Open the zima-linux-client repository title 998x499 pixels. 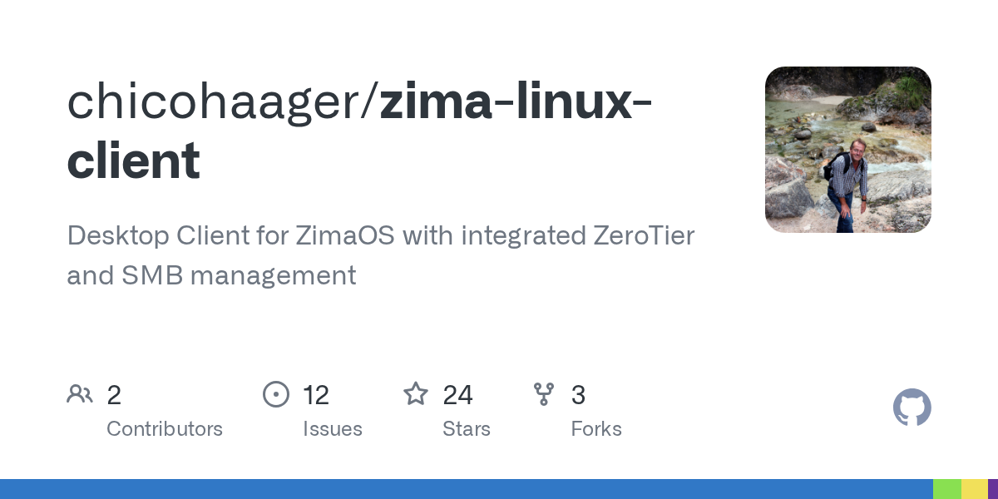click(x=359, y=131)
